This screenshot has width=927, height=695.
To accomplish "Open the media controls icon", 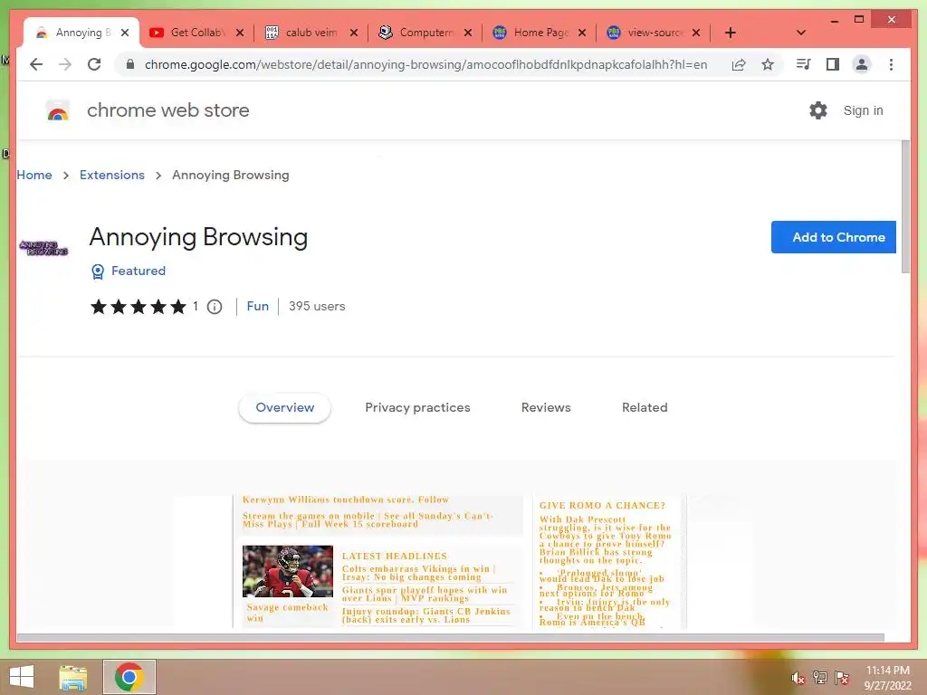I will click(804, 64).
